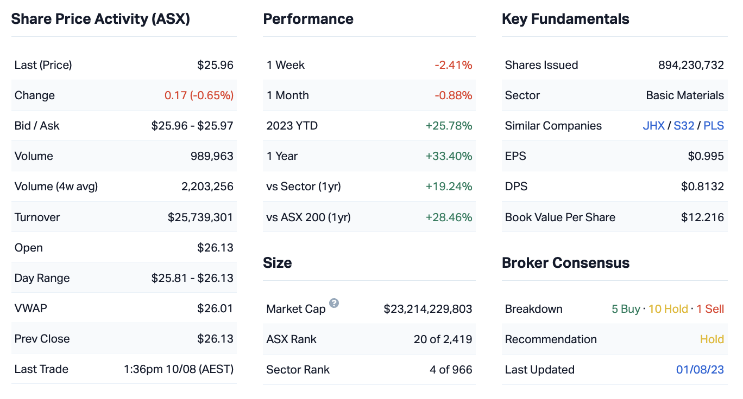Click the Basic Materials sector value

[x=684, y=95]
